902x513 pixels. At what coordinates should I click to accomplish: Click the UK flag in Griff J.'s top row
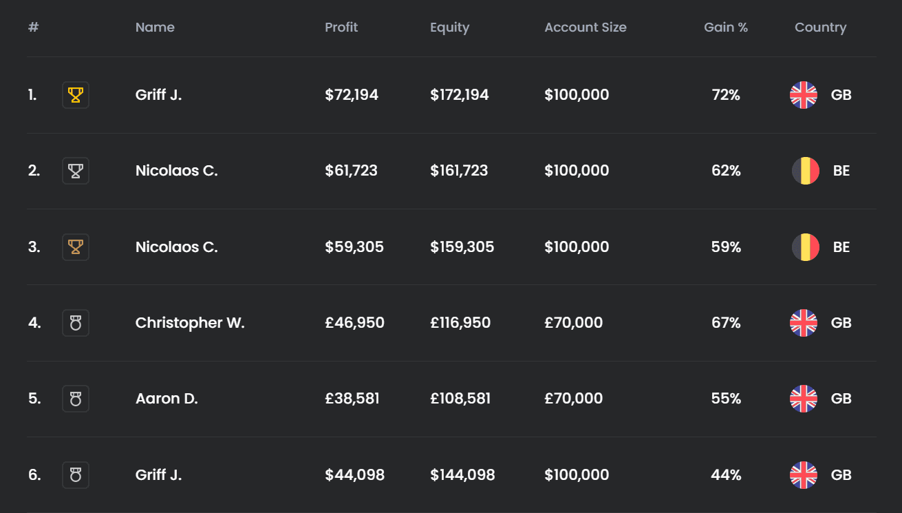pos(804,95)
